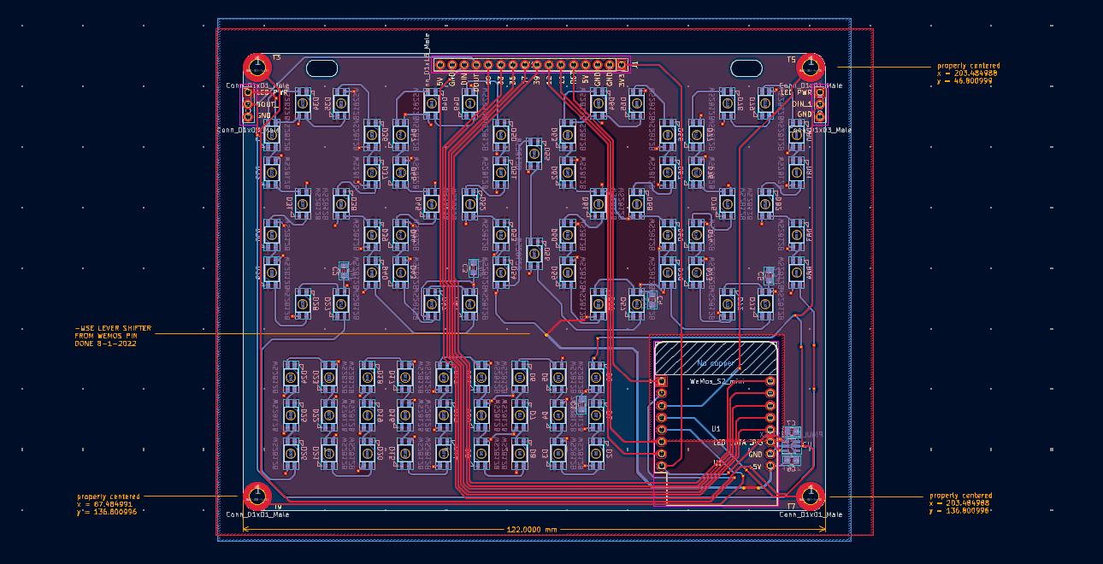
Task: Select LED footprint D18
Action: click(368, 378)
